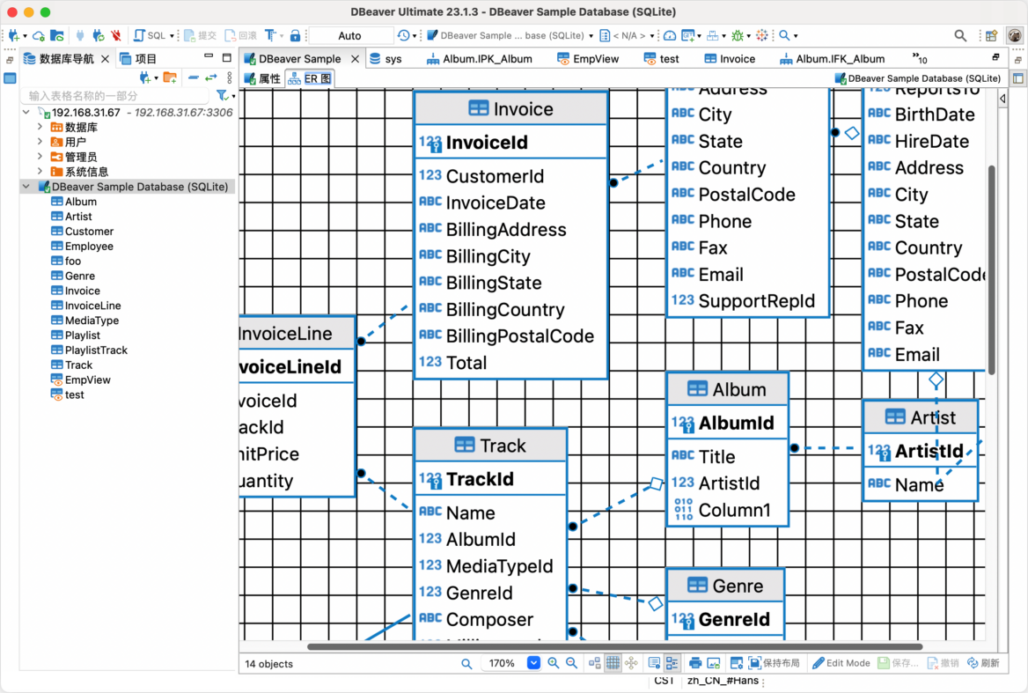Screen dimensions: 1028x693
Task: Click the vertical scrollbar of the diagram
Action: (x=991, y=269)
